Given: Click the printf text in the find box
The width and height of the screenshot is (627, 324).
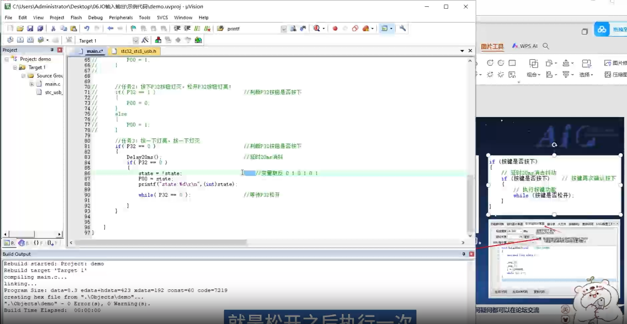Looking at the screenshot, I should [233, 29].
